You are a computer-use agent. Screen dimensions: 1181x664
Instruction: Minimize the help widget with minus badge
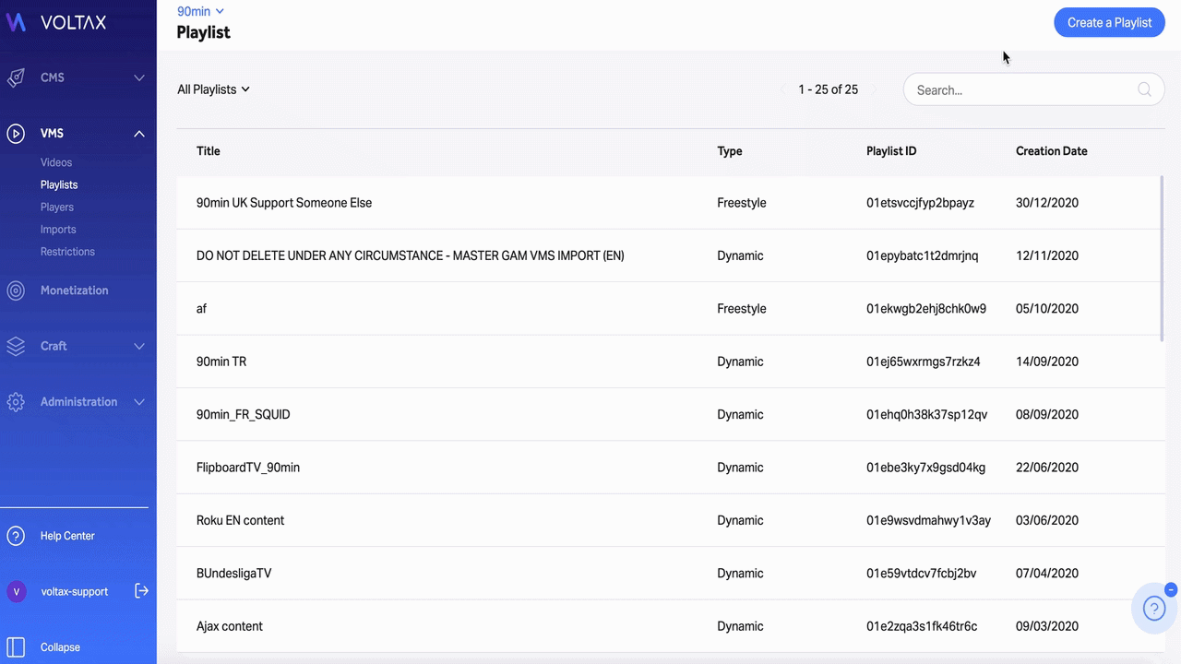1171,589
